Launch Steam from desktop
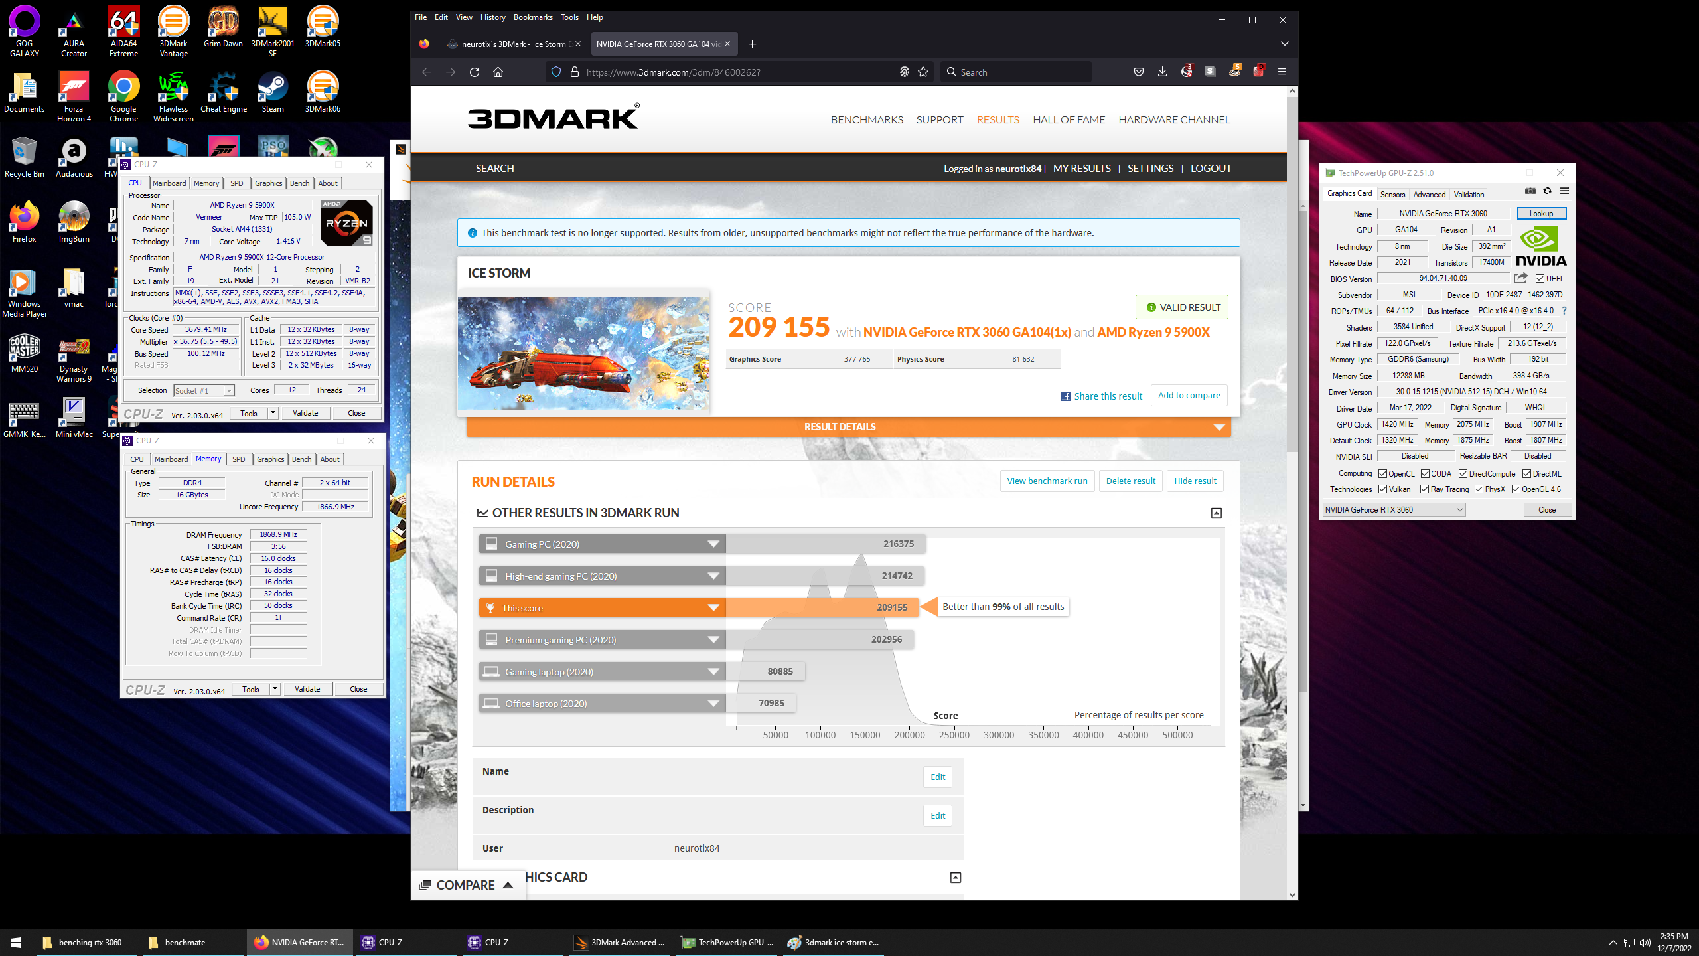1699x956 pixels. coord(273,92)
